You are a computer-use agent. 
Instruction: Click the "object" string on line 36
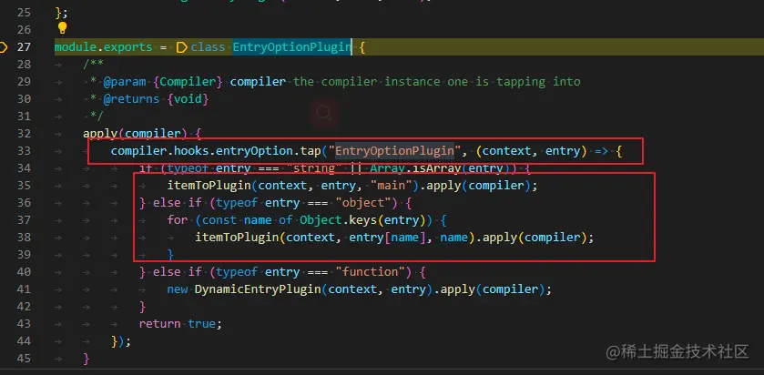(363, 203)
